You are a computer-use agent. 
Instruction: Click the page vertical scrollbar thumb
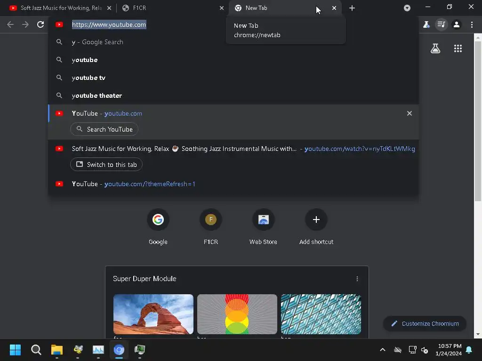click(x=478, y=121)
